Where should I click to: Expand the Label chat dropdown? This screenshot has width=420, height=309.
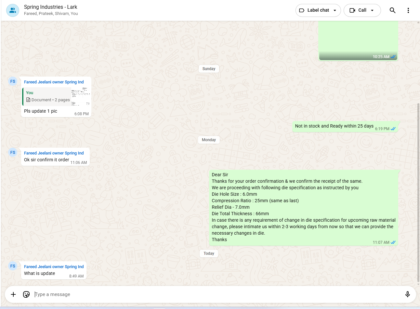click(318, 10)
